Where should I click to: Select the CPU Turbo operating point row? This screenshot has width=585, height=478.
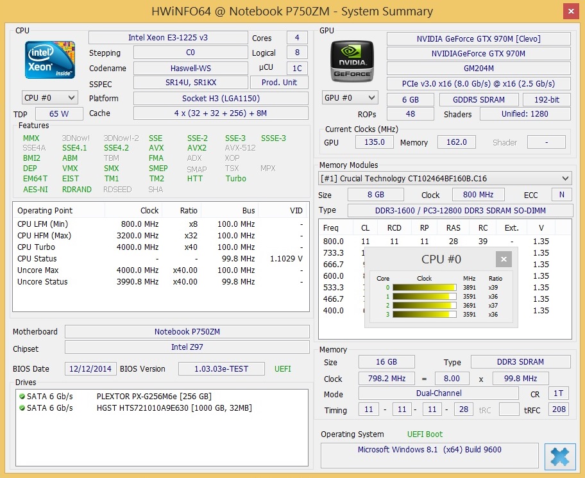coord(160,247)
